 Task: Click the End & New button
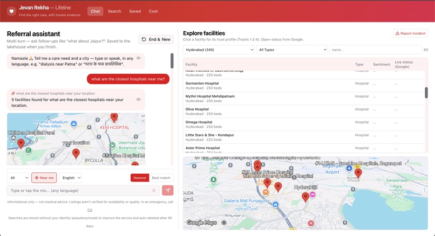click(x=156, y=39)
